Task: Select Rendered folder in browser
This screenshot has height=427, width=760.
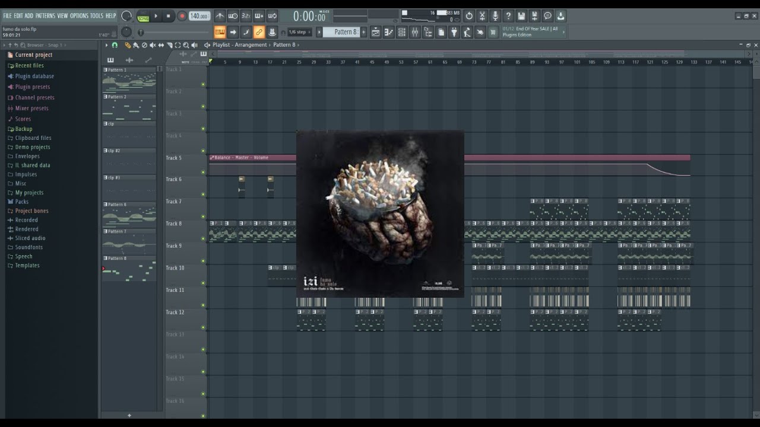Action: 26,229
